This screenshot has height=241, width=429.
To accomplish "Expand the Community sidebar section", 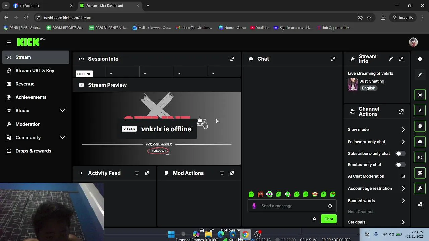I will pyautogui.click(x=62, y=138).
